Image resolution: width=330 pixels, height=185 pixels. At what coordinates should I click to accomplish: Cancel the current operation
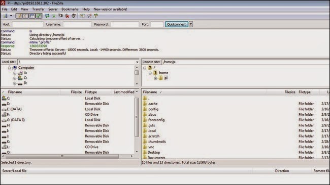(x=60, y=16)
